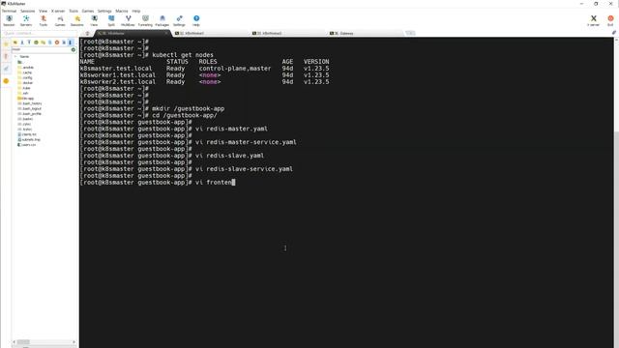The width and height of the screenshot is (619, 348).
Task: Select the .docker folder
Action: [x=25, y=83]
